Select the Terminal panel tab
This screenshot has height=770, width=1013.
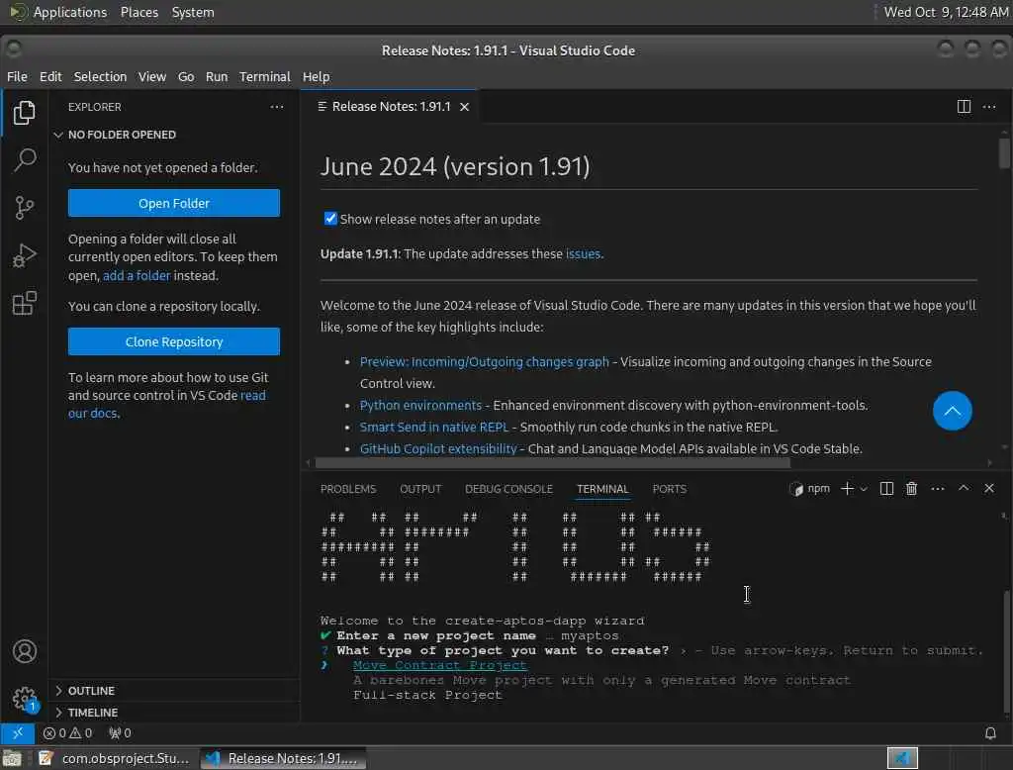tap(602, 489)
